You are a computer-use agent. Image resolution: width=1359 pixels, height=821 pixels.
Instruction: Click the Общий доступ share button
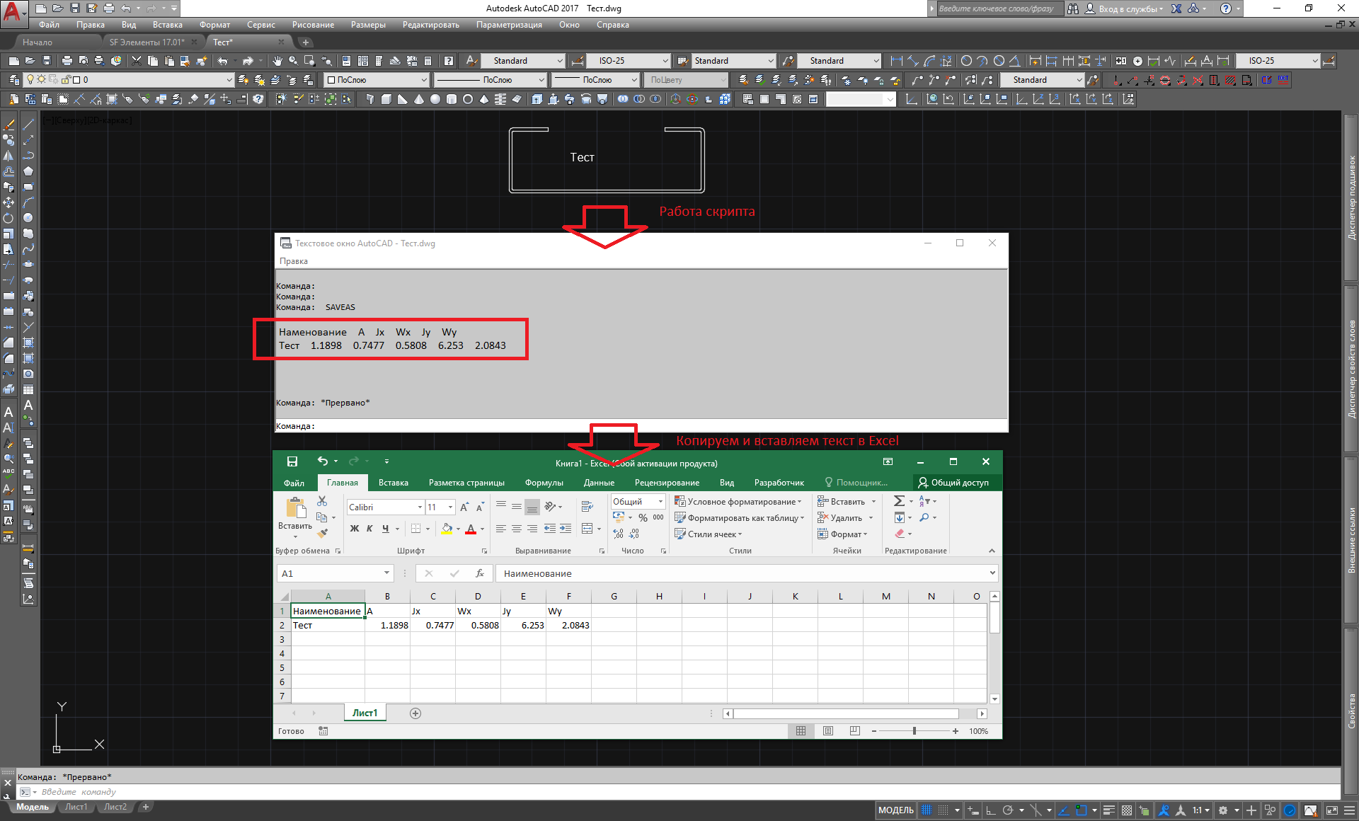[x=953, y=483]
